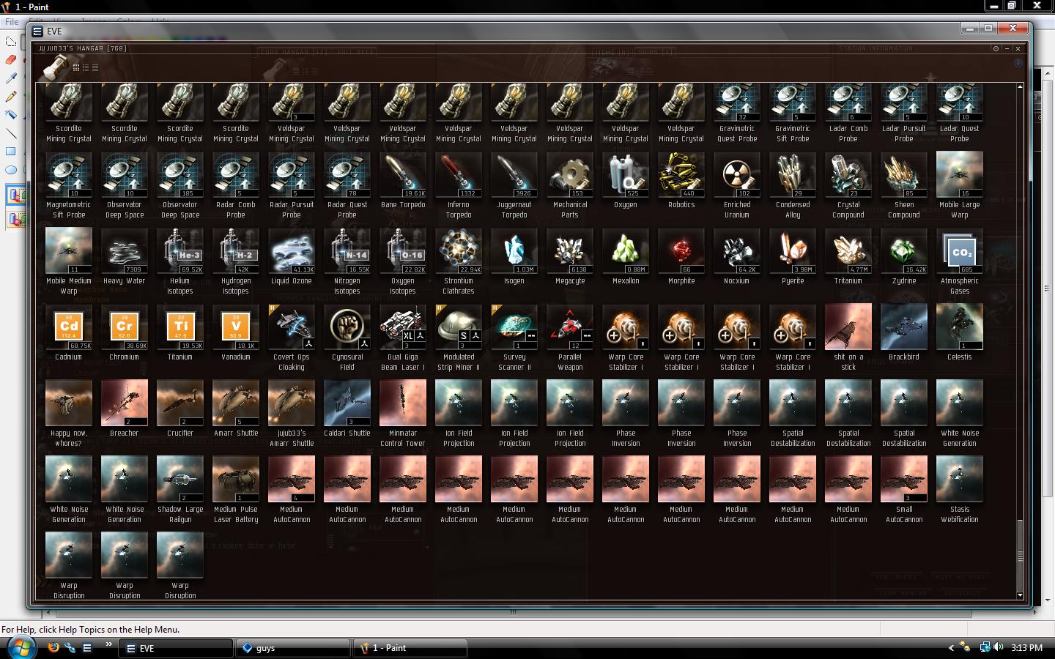Select the Zydrine mineral icon
The image size is (1055, 659).
(x=904, y=252)
